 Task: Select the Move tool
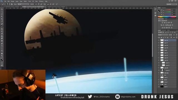tap(2, 9)
